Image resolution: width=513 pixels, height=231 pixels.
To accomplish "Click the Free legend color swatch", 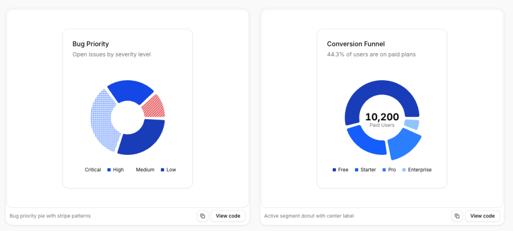I will click(334, 170).
